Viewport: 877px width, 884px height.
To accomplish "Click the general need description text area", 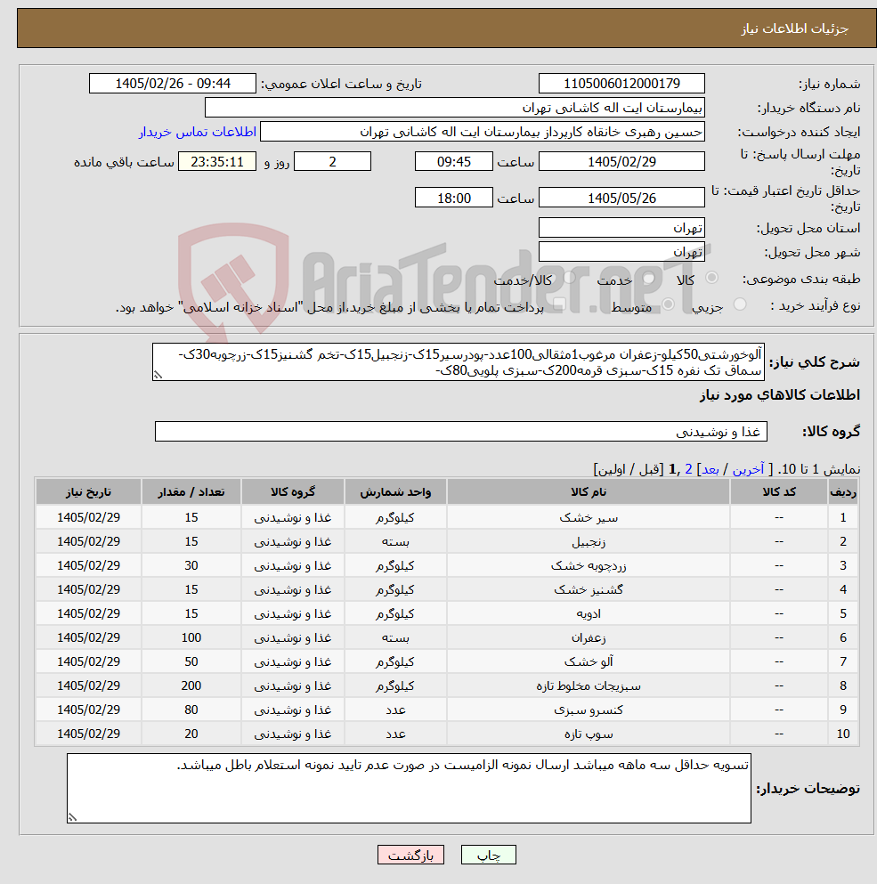I will (459, 362).
